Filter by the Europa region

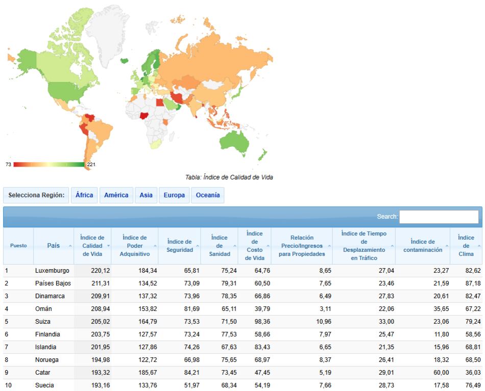pos(174,195)
